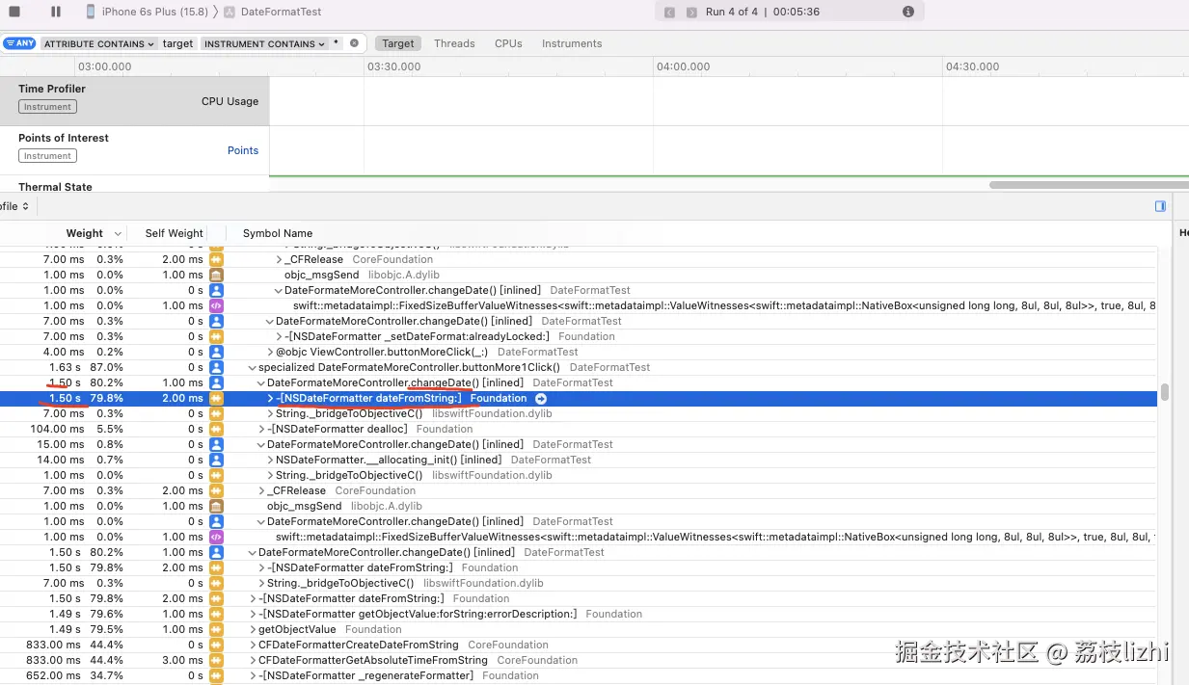1189x685 pixels.
Task: Stop the recording with the square button
Action: click(x=14, y=12)
